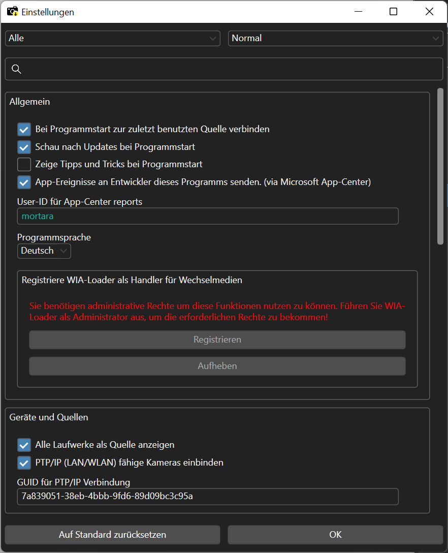The image size is (448, 553).
Task: Open the 'Normal' mode dropdown
Action: pyautogui.click(x=335, y=38)
